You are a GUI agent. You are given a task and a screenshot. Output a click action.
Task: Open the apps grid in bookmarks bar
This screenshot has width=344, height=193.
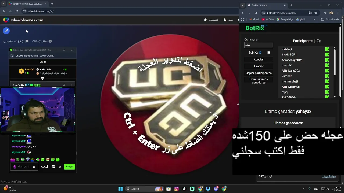click(x=243, y=19)
